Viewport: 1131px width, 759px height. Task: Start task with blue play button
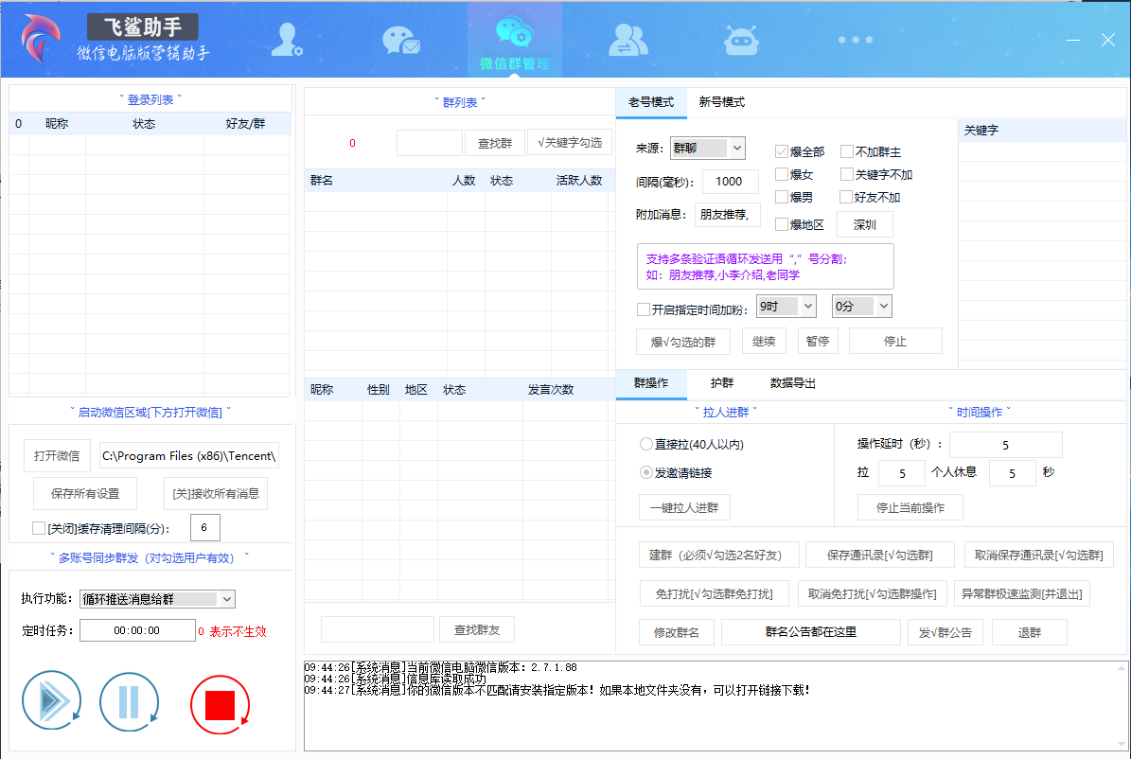point(51,700)
